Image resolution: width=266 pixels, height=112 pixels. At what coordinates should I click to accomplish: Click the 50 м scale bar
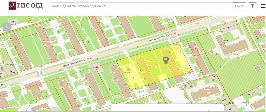231,103
